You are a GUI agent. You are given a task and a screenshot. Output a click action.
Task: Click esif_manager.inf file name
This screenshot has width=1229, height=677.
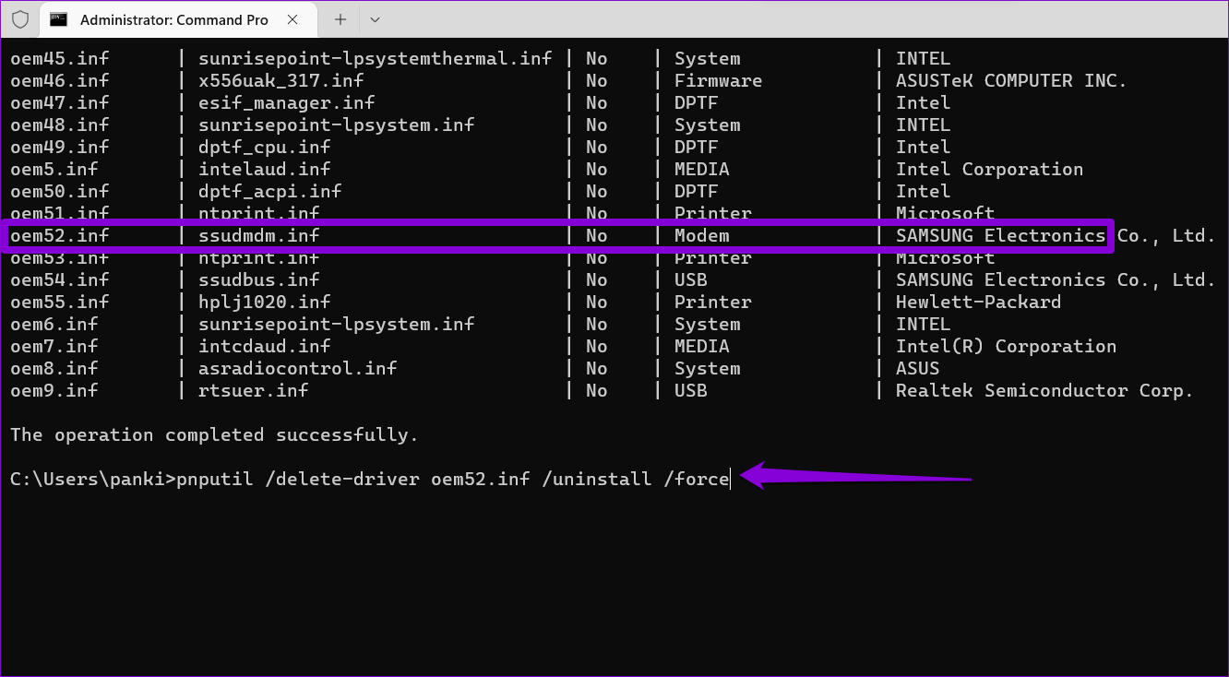287,103
